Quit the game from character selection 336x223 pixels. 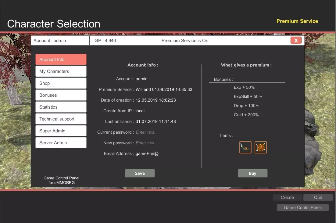click(x=318, y=197)
